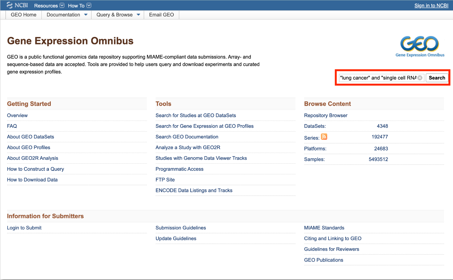This screenshot has height=280, width=453.
Task: Click the NCBI logo icon
Action: (17, 5)
